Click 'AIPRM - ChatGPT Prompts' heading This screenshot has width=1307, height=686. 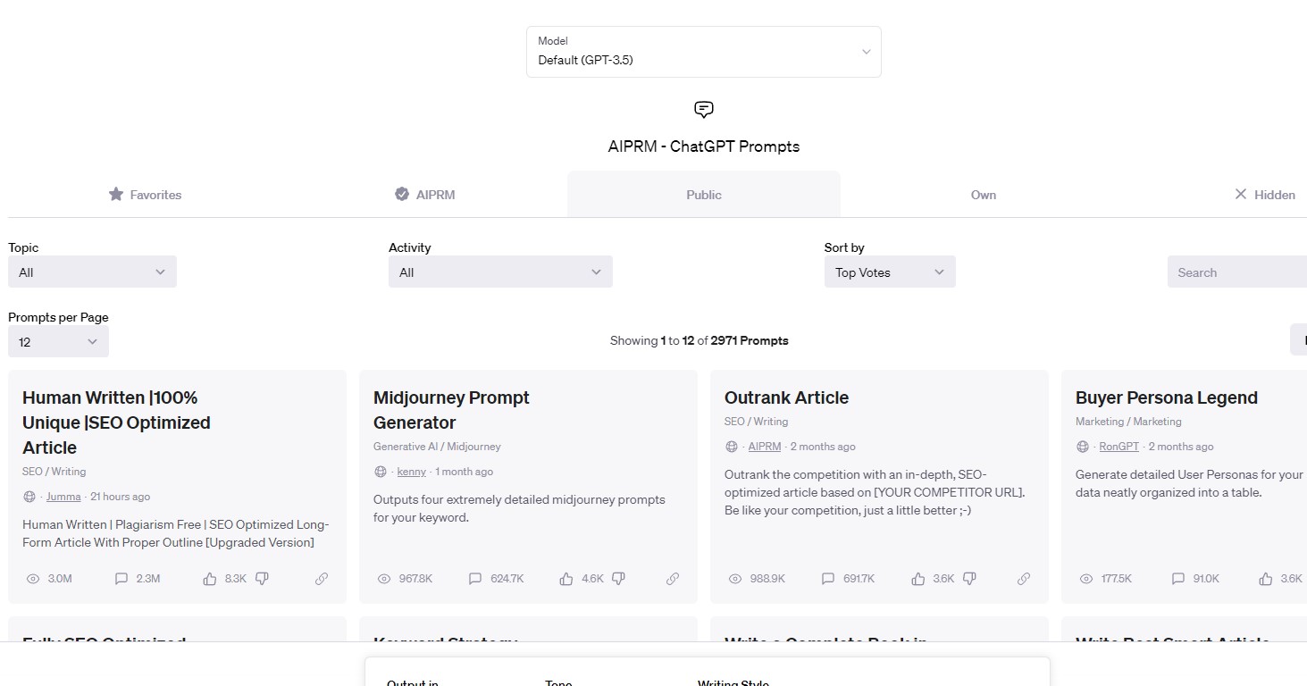pyautogui.click(x=704, y=146)
